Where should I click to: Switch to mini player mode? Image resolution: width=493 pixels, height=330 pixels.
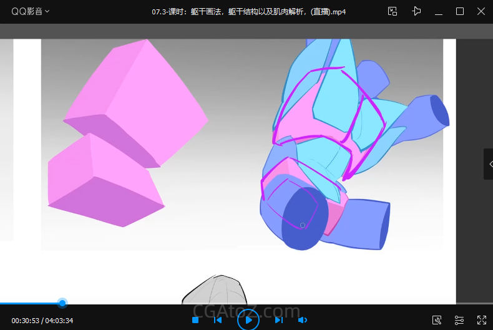(x=393, y=11)
